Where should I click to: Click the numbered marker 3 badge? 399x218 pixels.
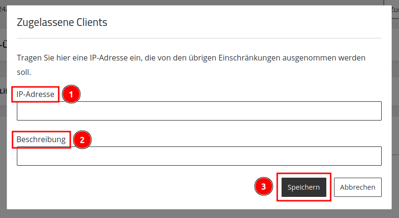point(263,186)
